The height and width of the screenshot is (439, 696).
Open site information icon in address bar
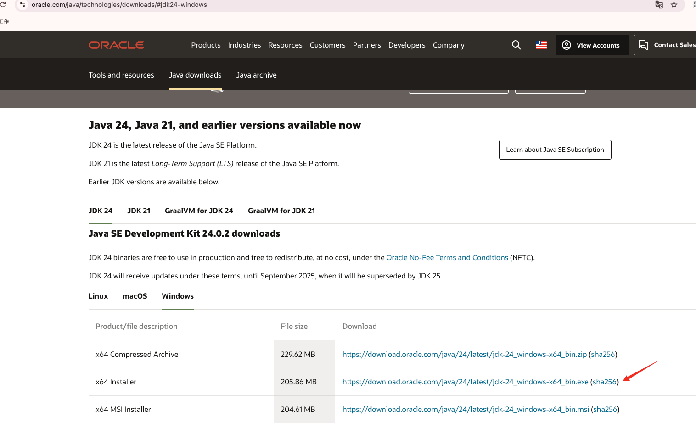coord(22,5)
